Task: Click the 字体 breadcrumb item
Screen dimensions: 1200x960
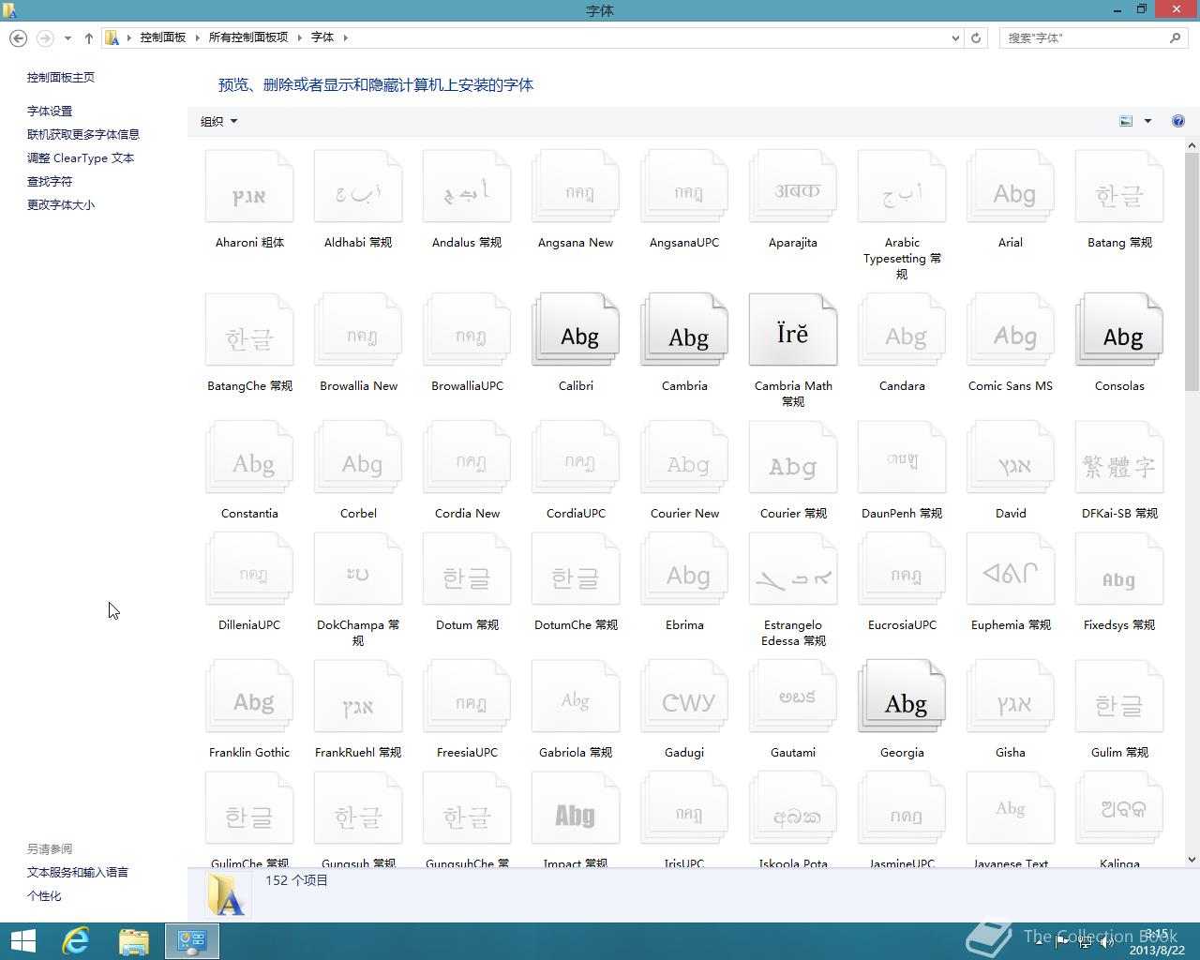Action: (x=322, y=37)
